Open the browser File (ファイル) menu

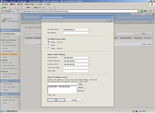pos(5,4)
